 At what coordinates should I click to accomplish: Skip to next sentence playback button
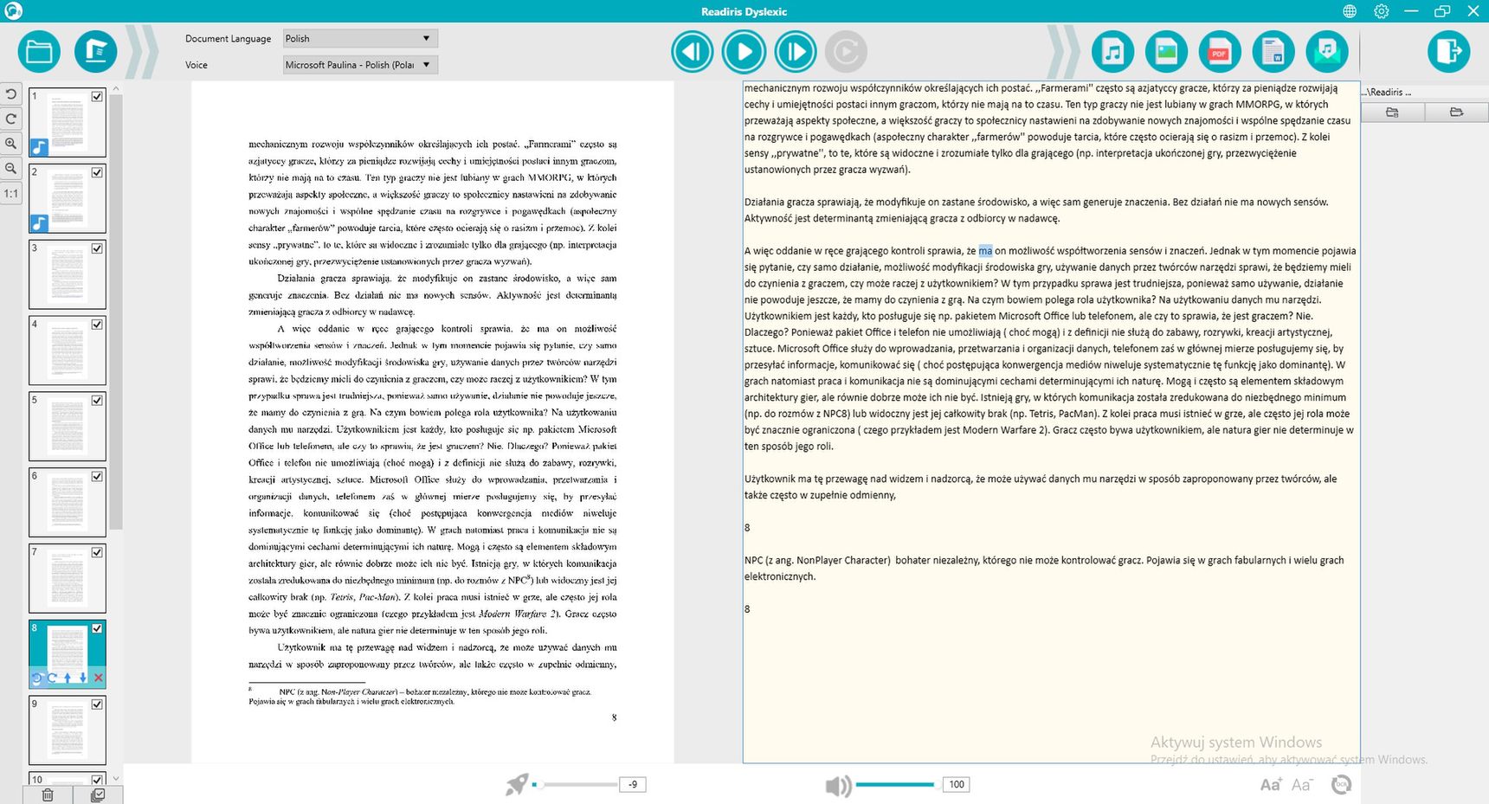(795, 52)
